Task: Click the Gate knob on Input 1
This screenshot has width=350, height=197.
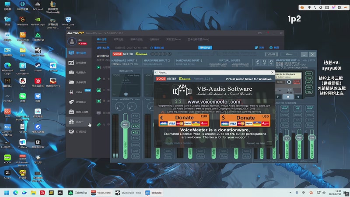Action: tap(132, 106)
